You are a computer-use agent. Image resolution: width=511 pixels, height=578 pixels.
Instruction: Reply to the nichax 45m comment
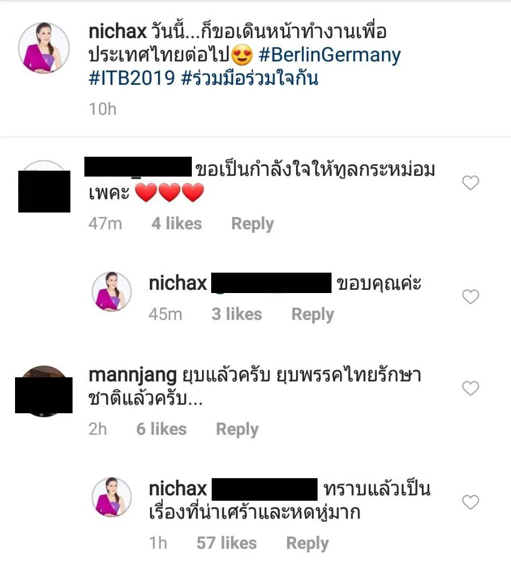point(313,314)
